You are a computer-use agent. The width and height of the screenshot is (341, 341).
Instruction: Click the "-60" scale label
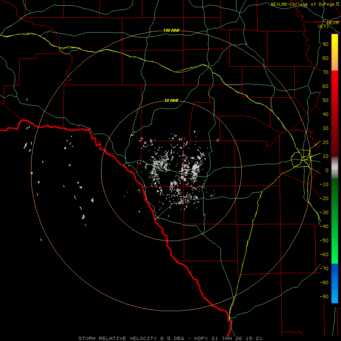[324, 255]
